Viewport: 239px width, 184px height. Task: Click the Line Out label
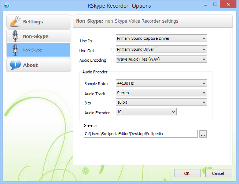(87, 51)
